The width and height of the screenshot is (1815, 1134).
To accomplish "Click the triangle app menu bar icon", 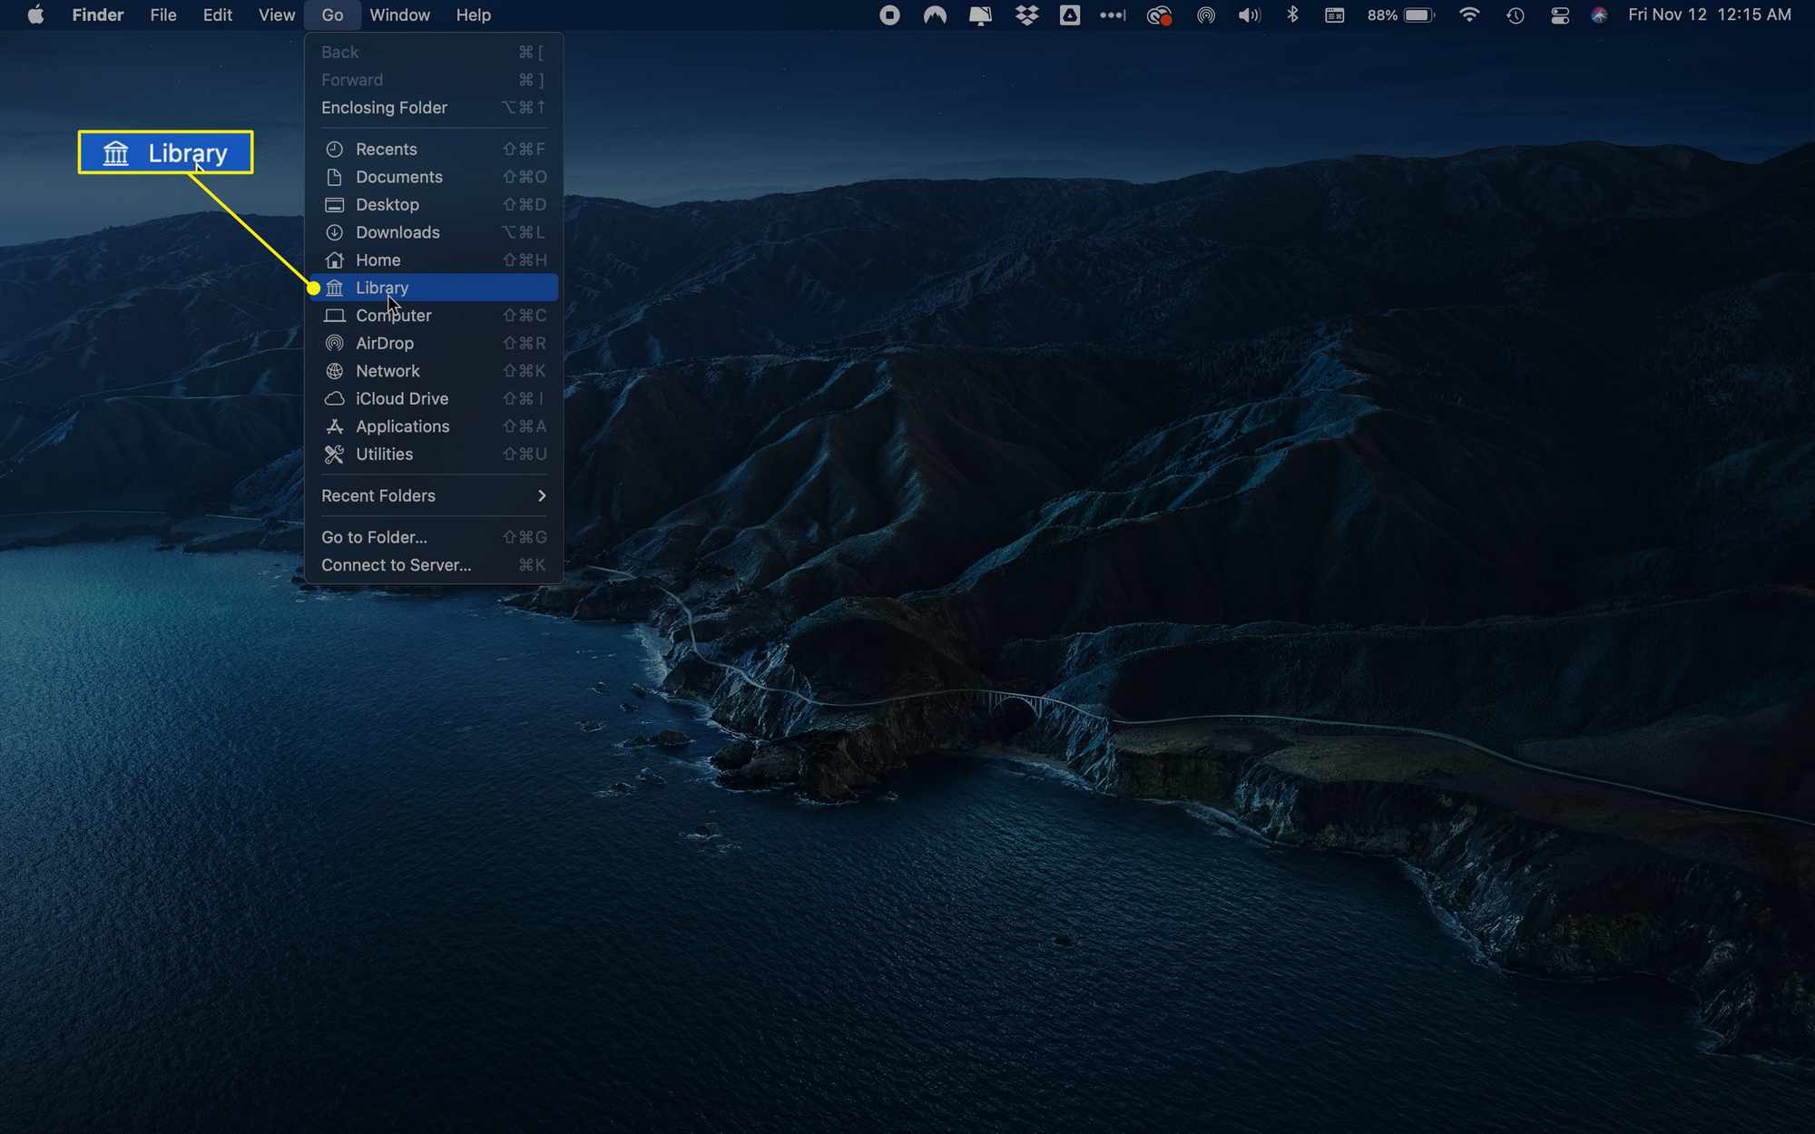I will (1070, 15).
